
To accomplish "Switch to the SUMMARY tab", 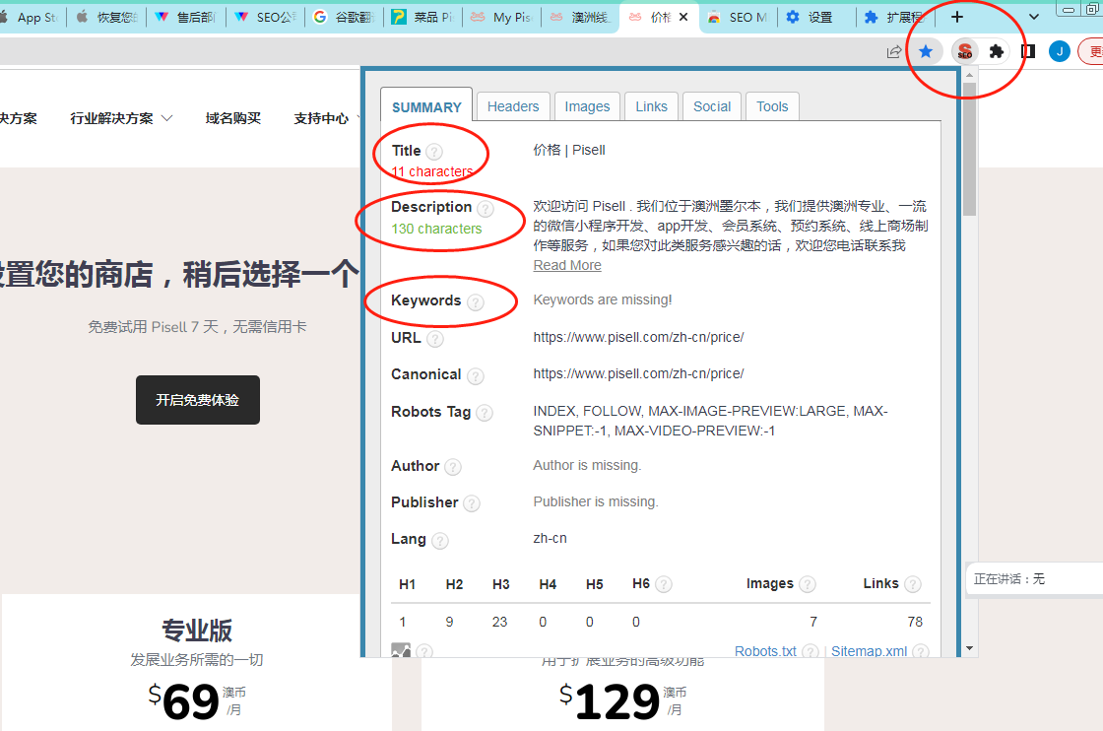I will 426,107.
